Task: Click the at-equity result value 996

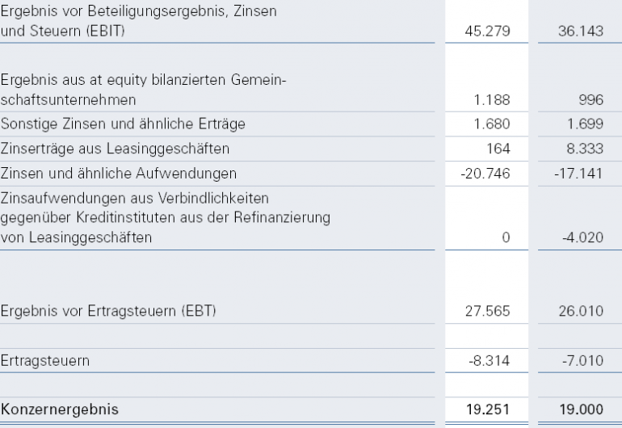Action: 590,100
